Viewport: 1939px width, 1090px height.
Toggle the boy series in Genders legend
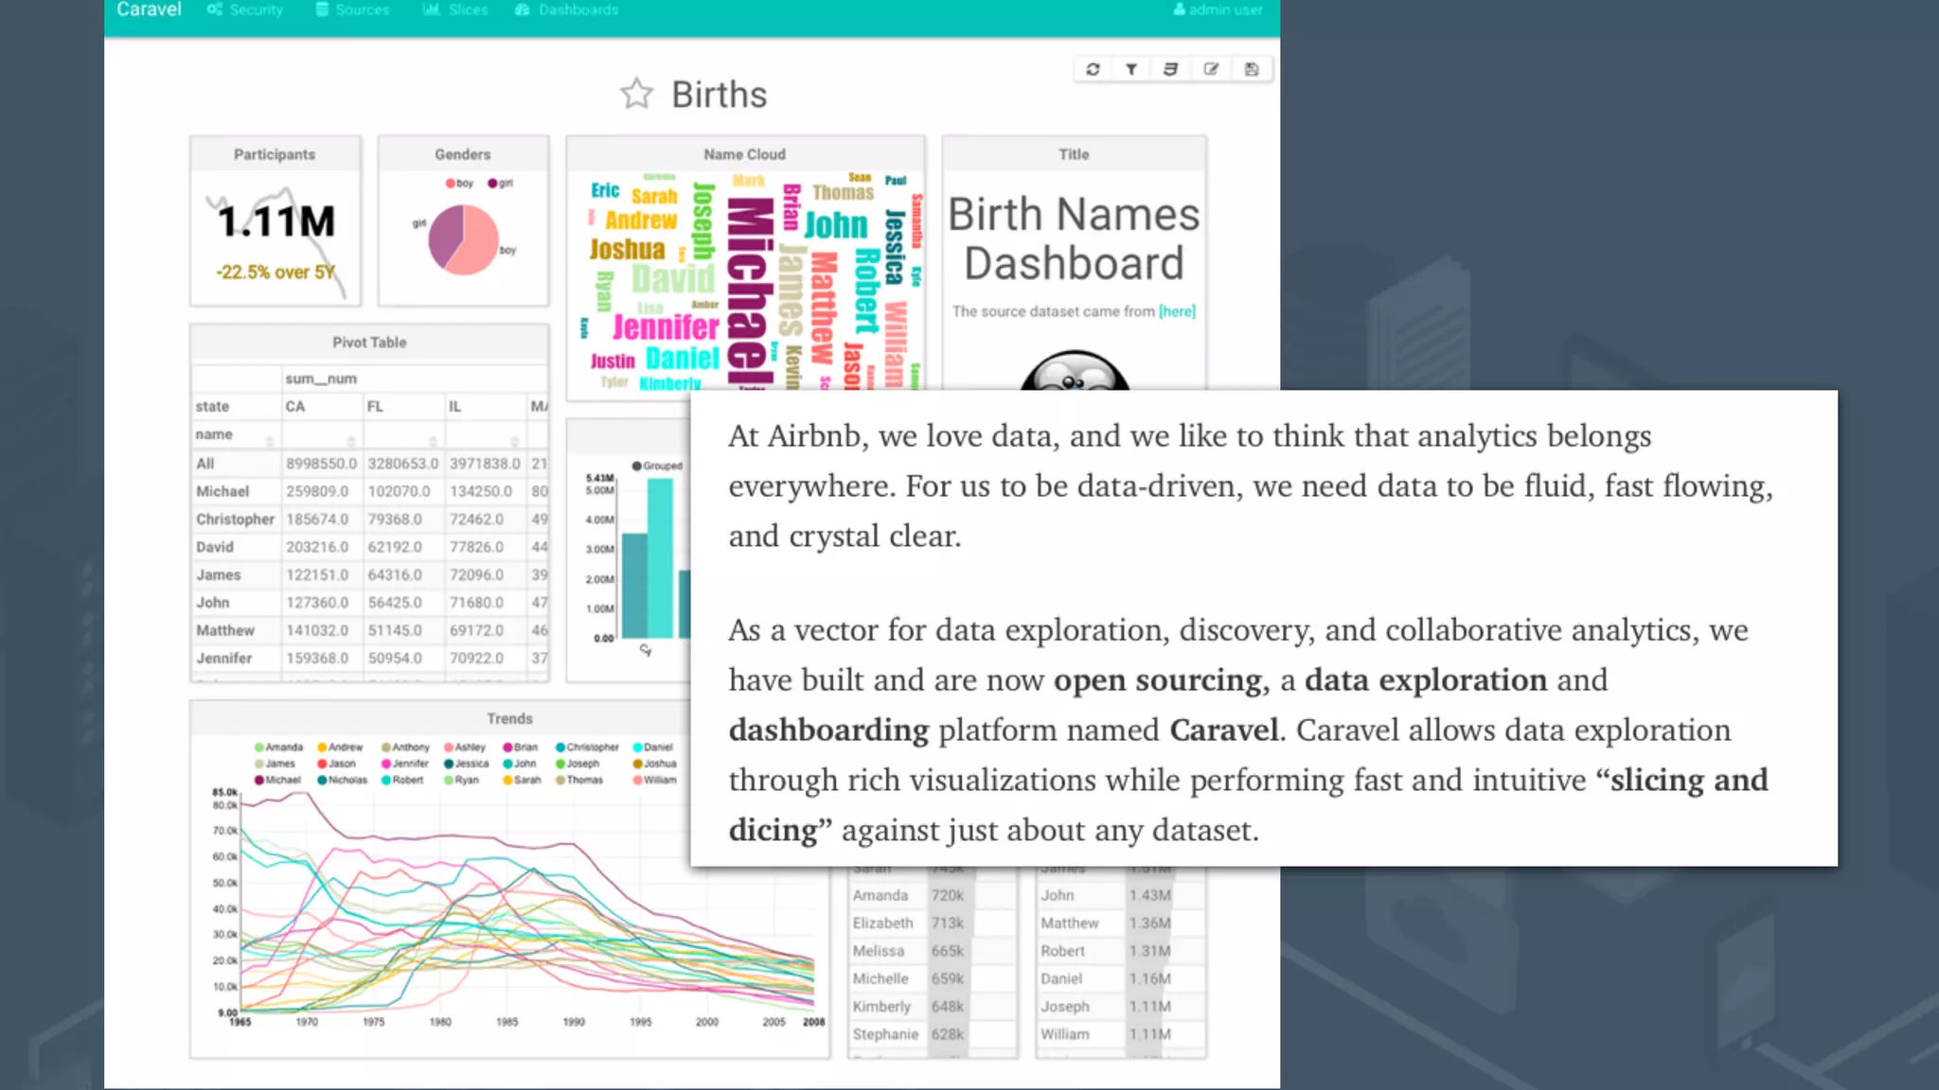[x=459, y=184]
